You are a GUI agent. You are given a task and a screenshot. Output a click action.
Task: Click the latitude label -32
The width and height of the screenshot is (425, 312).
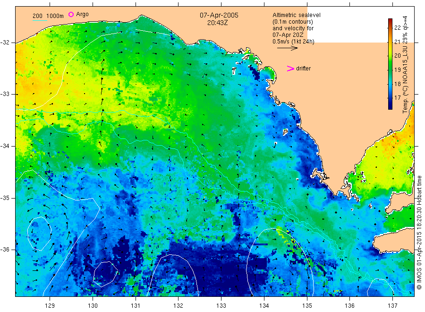(x=5, y=43)
